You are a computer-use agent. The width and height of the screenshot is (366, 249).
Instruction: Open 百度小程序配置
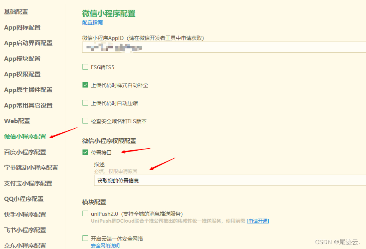click(25, 152)
